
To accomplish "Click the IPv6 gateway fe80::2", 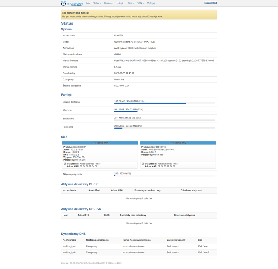I will 153,152.
